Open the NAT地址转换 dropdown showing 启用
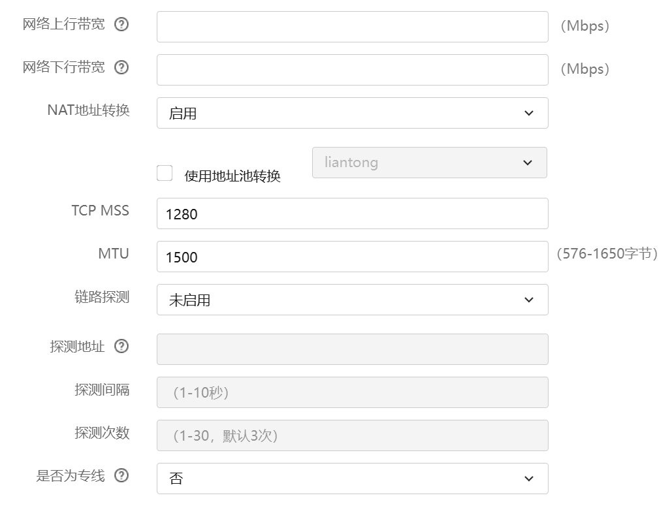670x519 pixels. coord(352,113)
